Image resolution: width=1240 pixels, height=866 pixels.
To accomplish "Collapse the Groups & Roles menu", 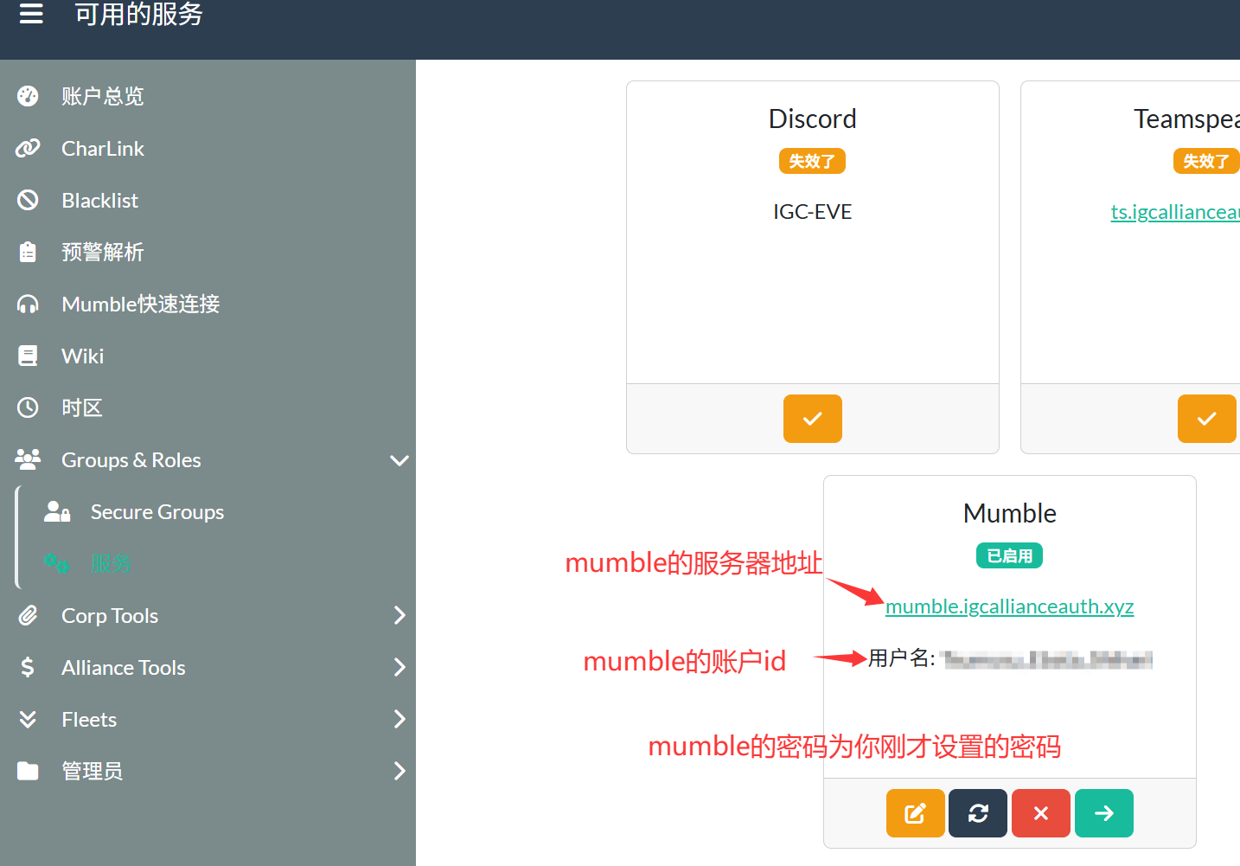I will pyautogui.click(x=399, y=460).
